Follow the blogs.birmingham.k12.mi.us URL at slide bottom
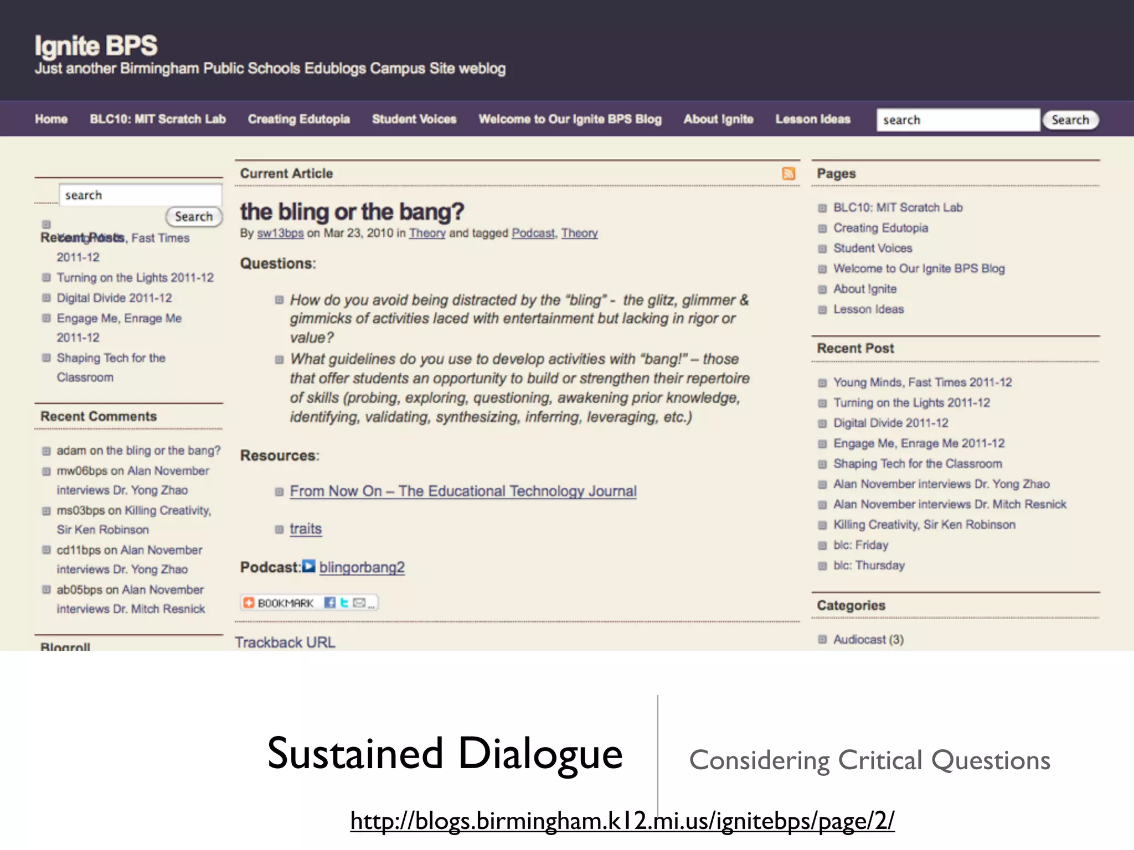Screen dimensions: 1134x850 tap(622, 821)
